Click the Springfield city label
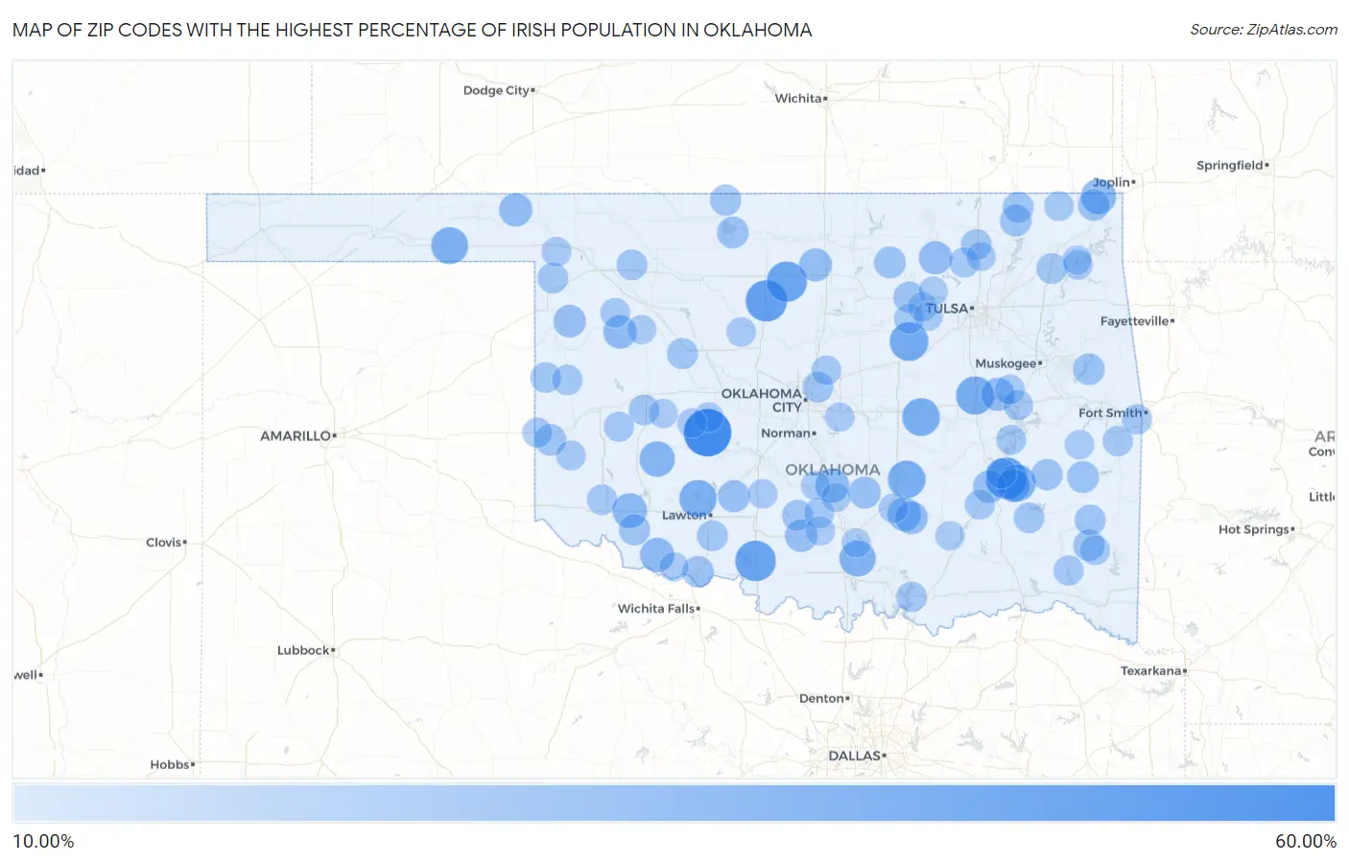Screen dimensions: 1349x862 1229,165
